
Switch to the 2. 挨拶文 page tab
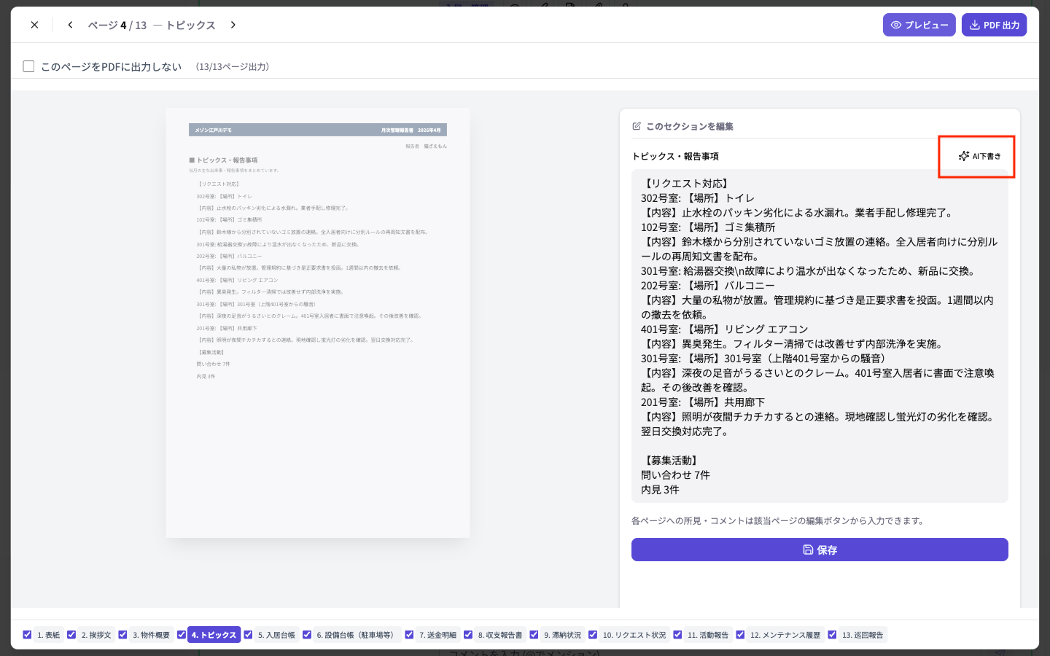pyautogui.click(x=96, y=635)
